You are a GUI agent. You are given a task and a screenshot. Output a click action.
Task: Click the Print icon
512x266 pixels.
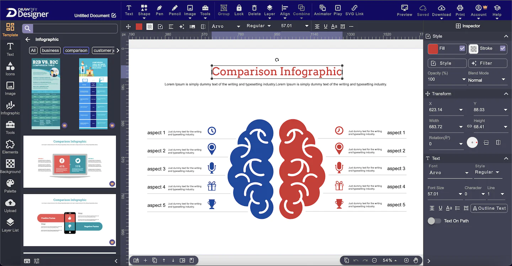pyautogui.click(x=460, y=10)
